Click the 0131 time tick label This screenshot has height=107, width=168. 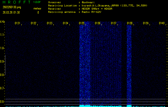[18, 23]
